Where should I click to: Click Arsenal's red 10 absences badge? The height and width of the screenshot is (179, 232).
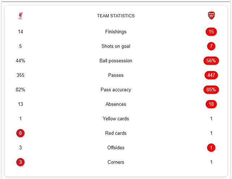[x=211, y=104]
